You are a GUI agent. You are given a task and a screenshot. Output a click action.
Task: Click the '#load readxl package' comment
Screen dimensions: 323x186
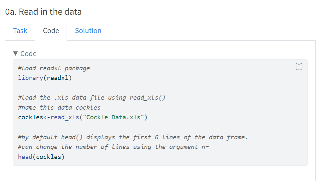tap(54, 68)
